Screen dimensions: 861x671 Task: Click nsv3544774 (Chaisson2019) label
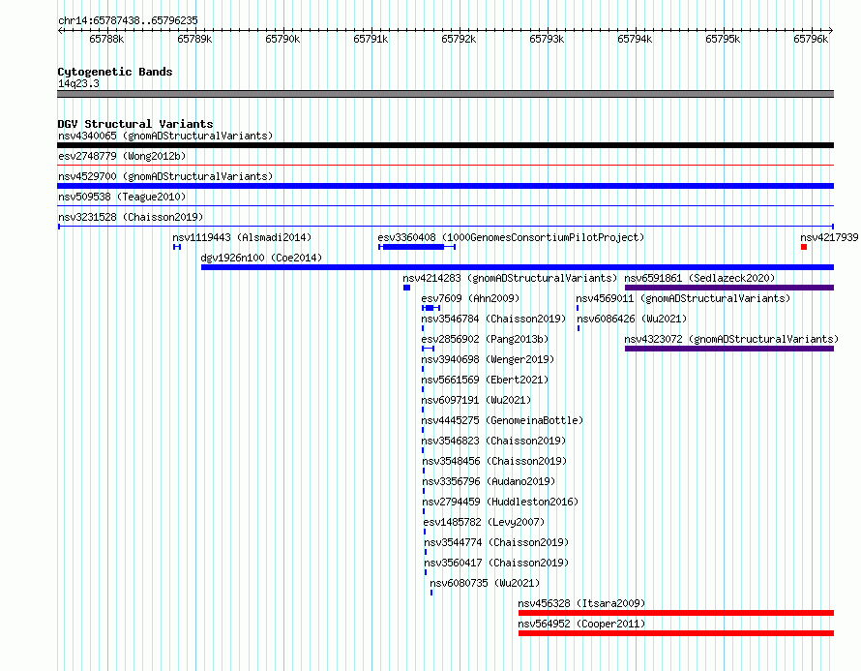496,542
